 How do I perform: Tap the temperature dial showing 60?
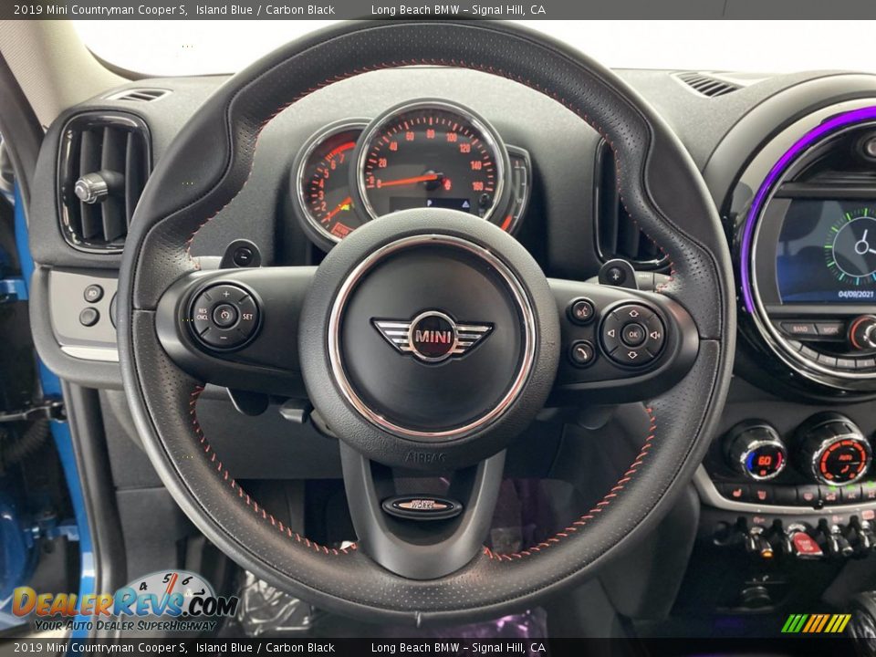coord(764,460)
